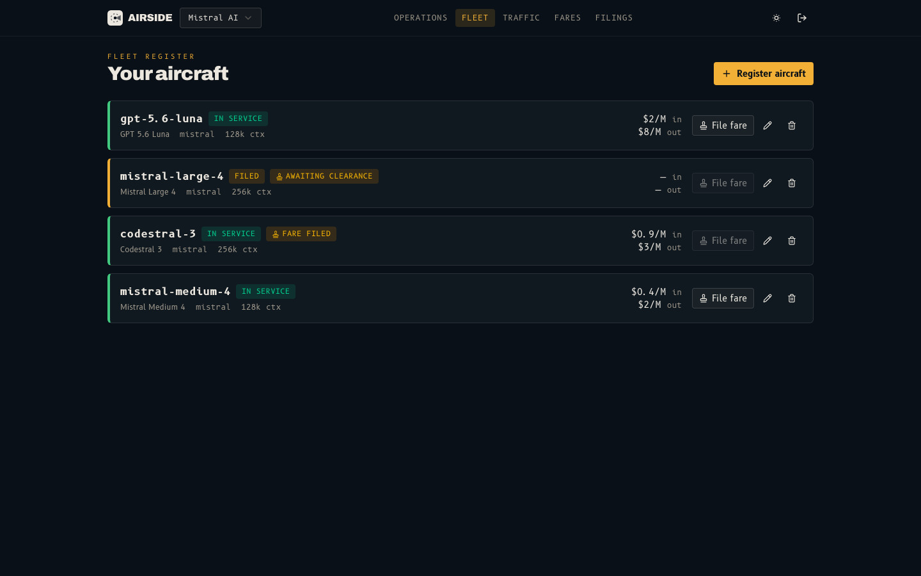Click the codestral-3 model name
921x576 pixels.
158,234
